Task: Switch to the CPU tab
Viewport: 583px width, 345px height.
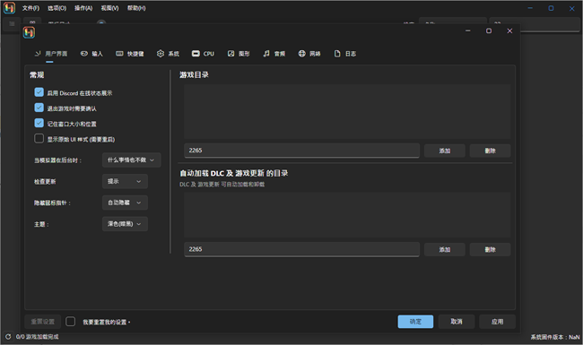Action: (203, 54)
